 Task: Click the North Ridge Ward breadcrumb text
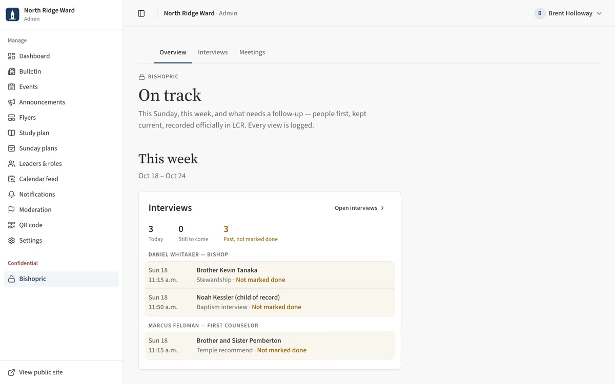(x=189, y=13)
